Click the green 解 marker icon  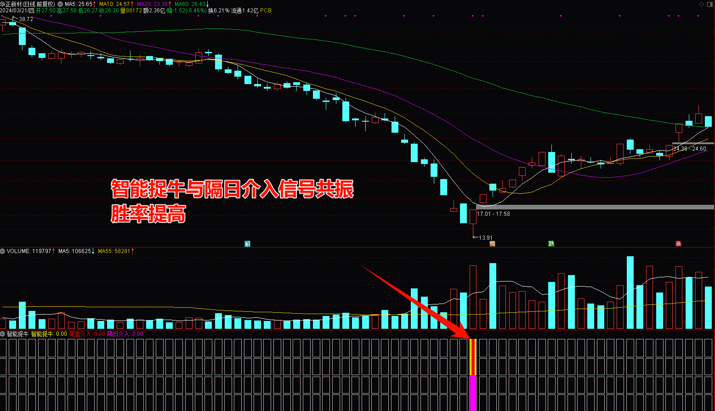248,244
